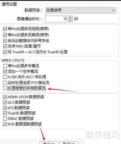Open the 数据预读 dropdown showing 总是使用
This screenshot has height=144, width=121.
80,10
